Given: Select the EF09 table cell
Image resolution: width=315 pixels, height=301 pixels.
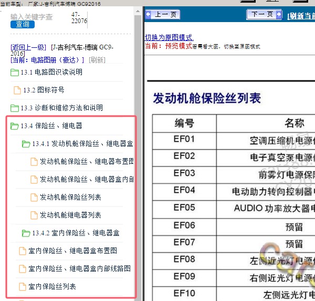Looking at the screenshot, I should click(x=184, y=278).
